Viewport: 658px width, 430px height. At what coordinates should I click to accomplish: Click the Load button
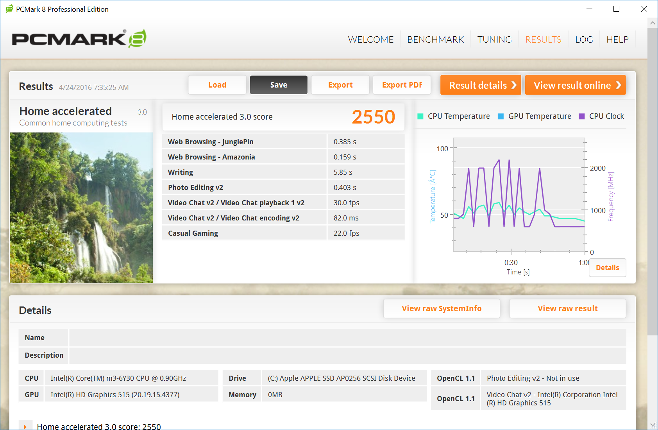tap(217, 85)
